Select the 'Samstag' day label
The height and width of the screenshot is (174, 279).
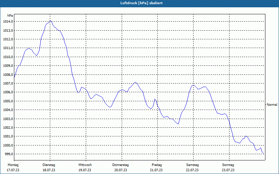[x=193, y=165]
